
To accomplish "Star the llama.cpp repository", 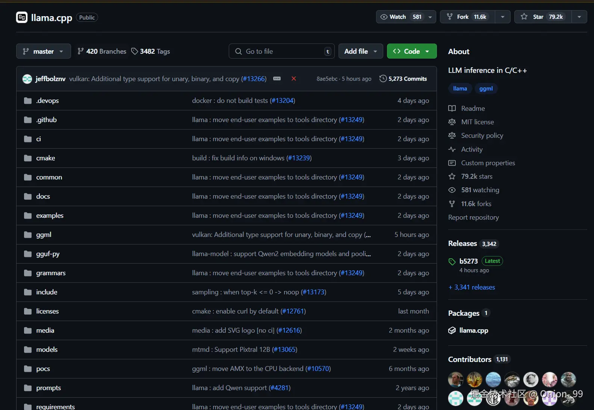I will tap(543, 17).
